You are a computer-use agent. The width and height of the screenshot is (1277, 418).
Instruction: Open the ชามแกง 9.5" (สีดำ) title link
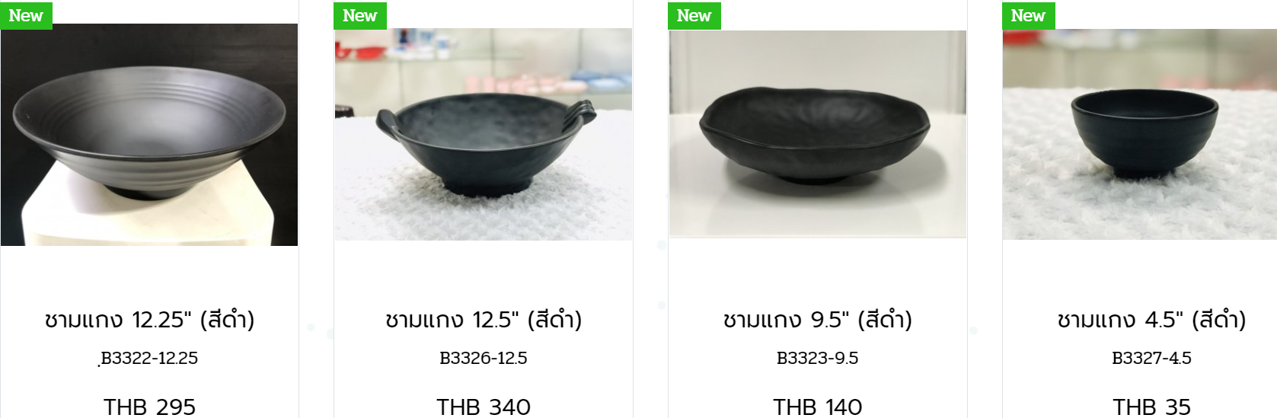pos(818,320)
